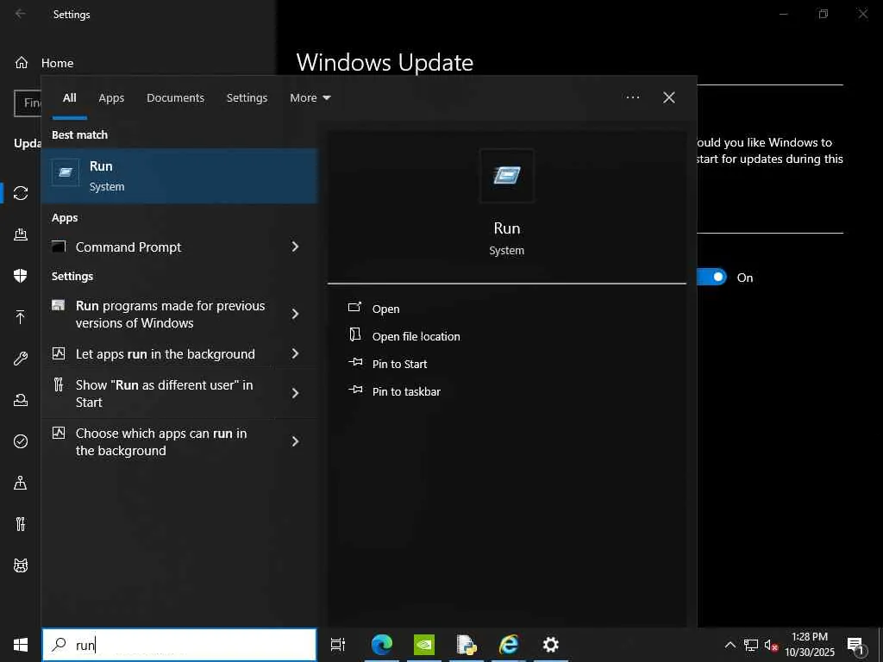The width and height of the screenshot is (883, 662).
Task: Close the search panel with X
Action: coord(668,97)
